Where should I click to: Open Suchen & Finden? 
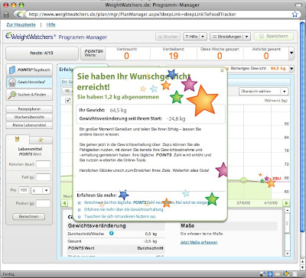[x=29, y=95]
